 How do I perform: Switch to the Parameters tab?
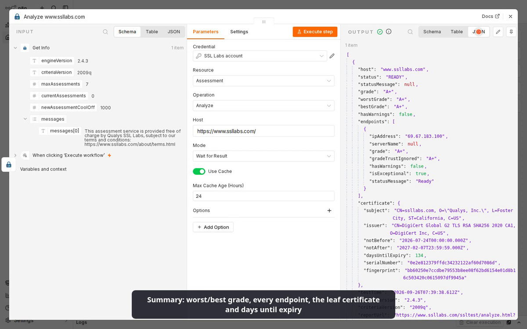206,32
